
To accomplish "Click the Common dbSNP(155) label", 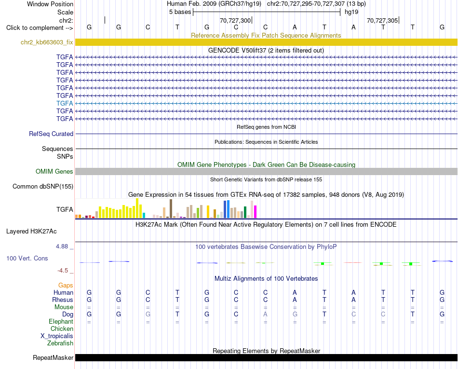I will 42,186.
